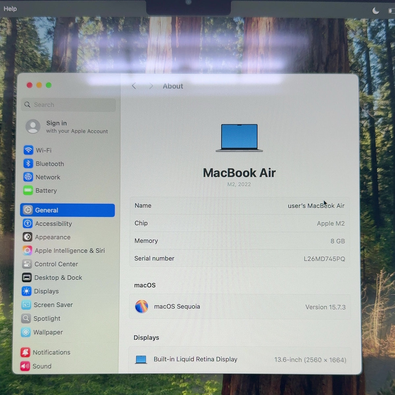Click the macOS Sequoia name text
Viewport: 395px width, 395px height.
177,306
